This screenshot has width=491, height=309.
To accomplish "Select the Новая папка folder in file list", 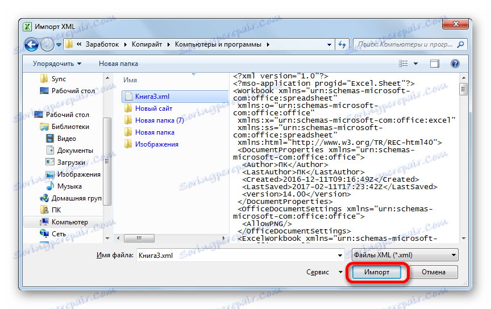I will 155,132.
